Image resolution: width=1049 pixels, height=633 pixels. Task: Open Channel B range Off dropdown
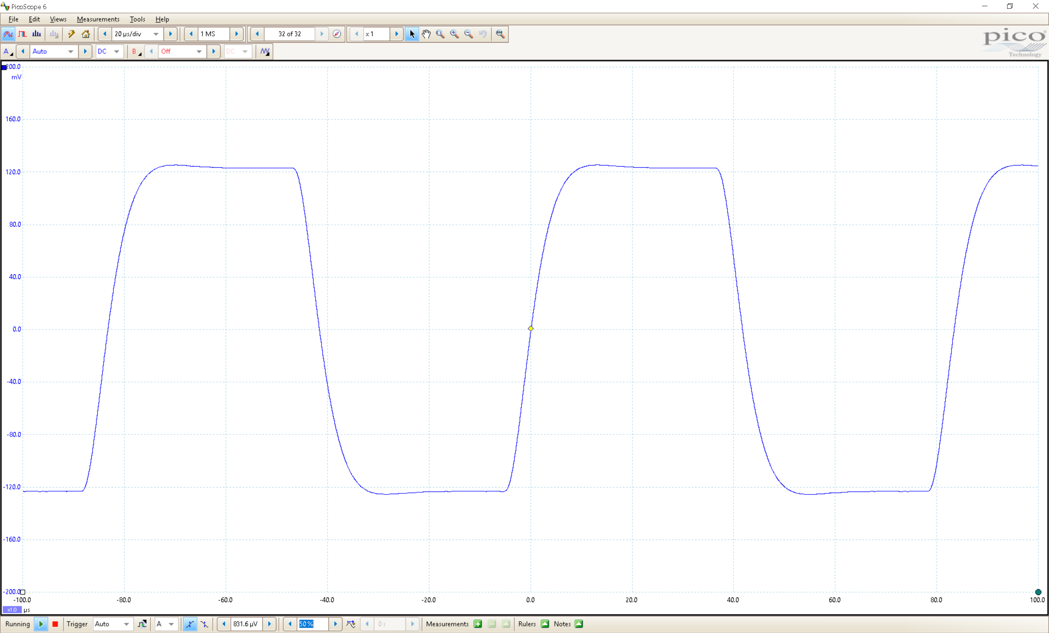click(x=199, y=51)
